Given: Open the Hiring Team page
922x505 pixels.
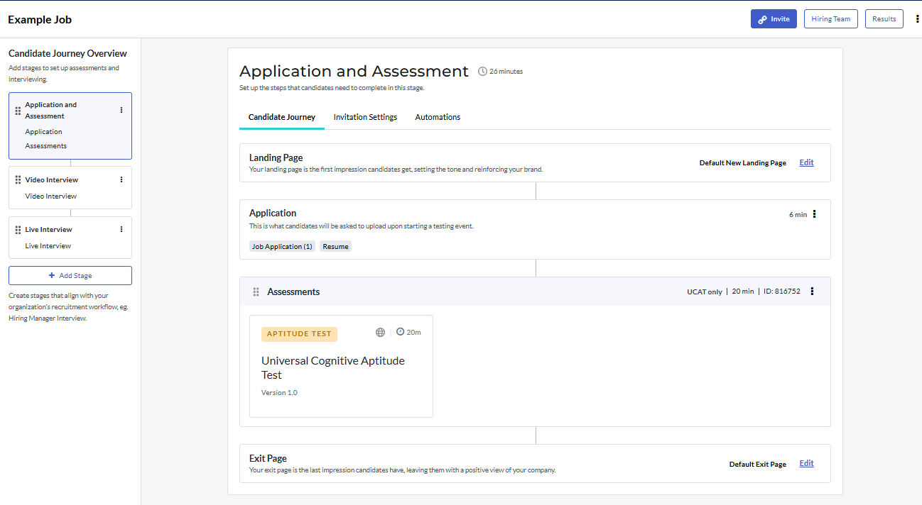Looking at the screenshot, I should [831, 19].
